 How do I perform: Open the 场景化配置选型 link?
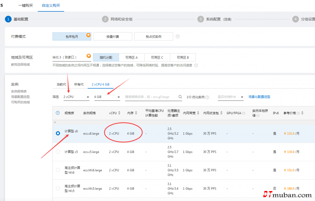(x=259, y=97)
